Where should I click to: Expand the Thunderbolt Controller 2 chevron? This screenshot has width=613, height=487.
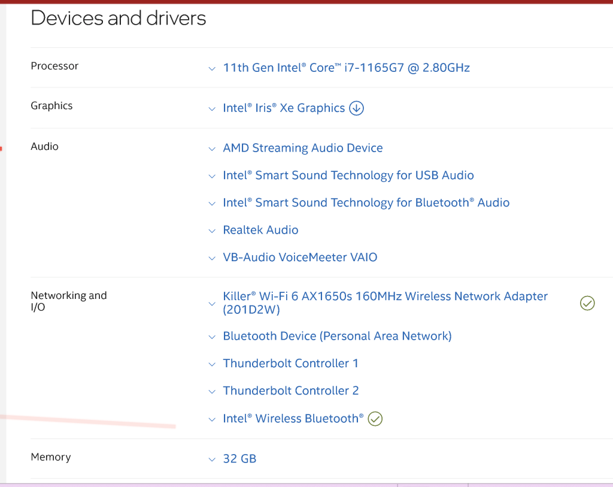point(212,392)
